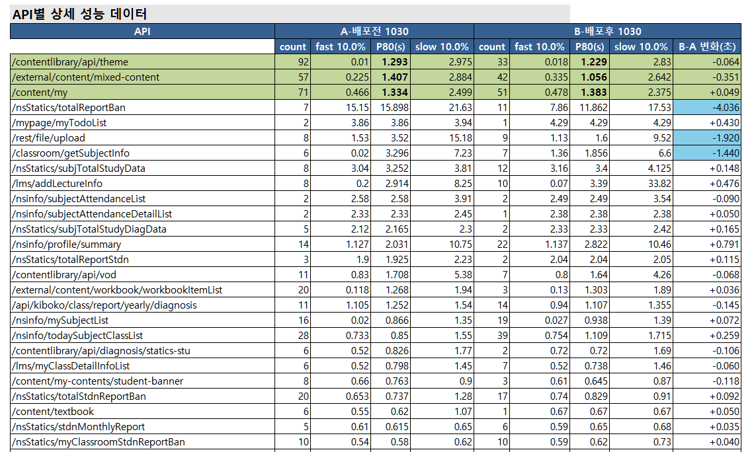Click the count header under B-배포후
The image size is (754, 452).
click(491, 47)
